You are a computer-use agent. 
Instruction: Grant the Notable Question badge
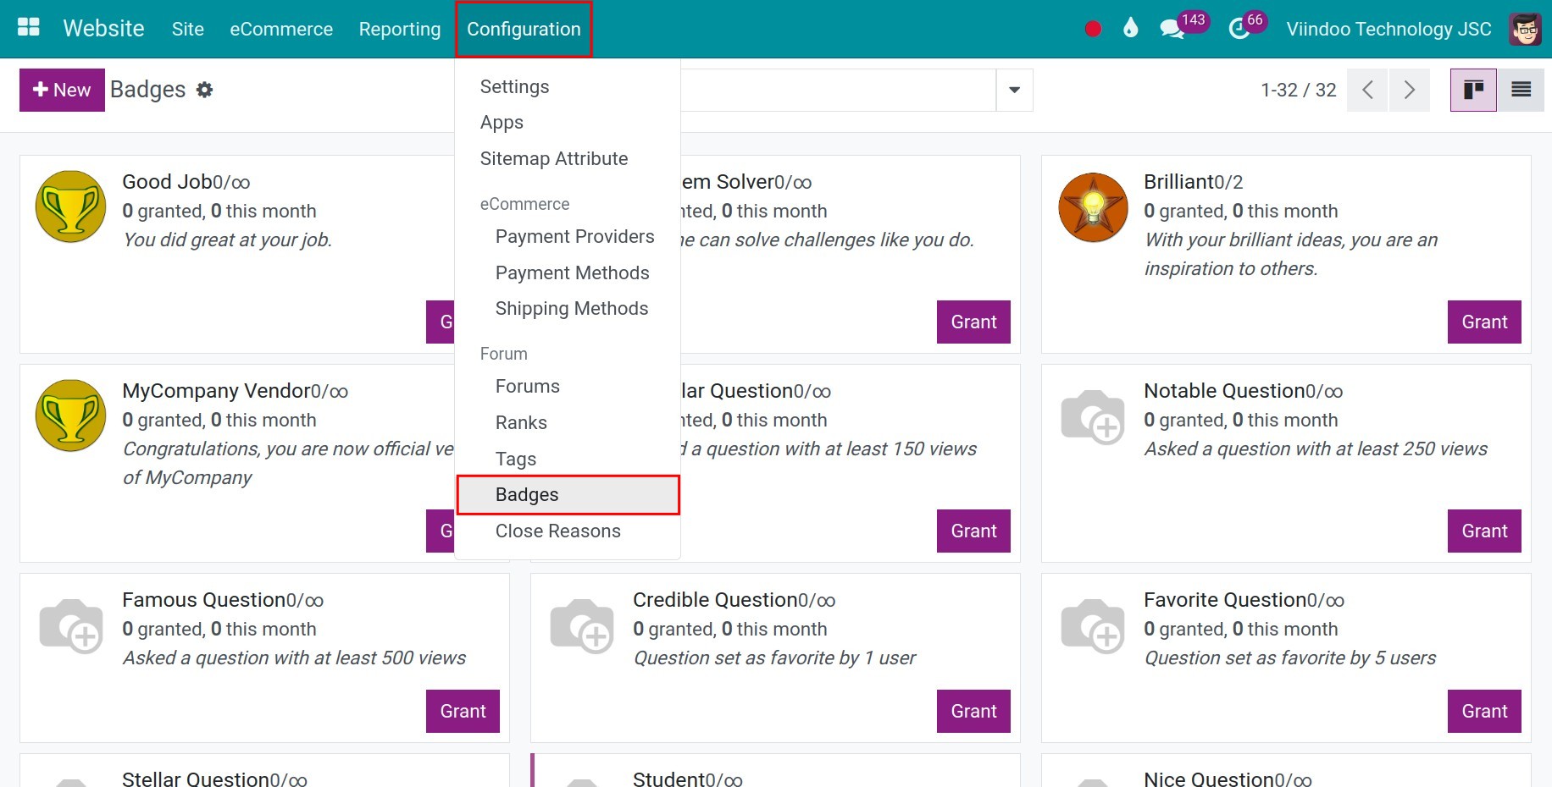point(1484,531)
